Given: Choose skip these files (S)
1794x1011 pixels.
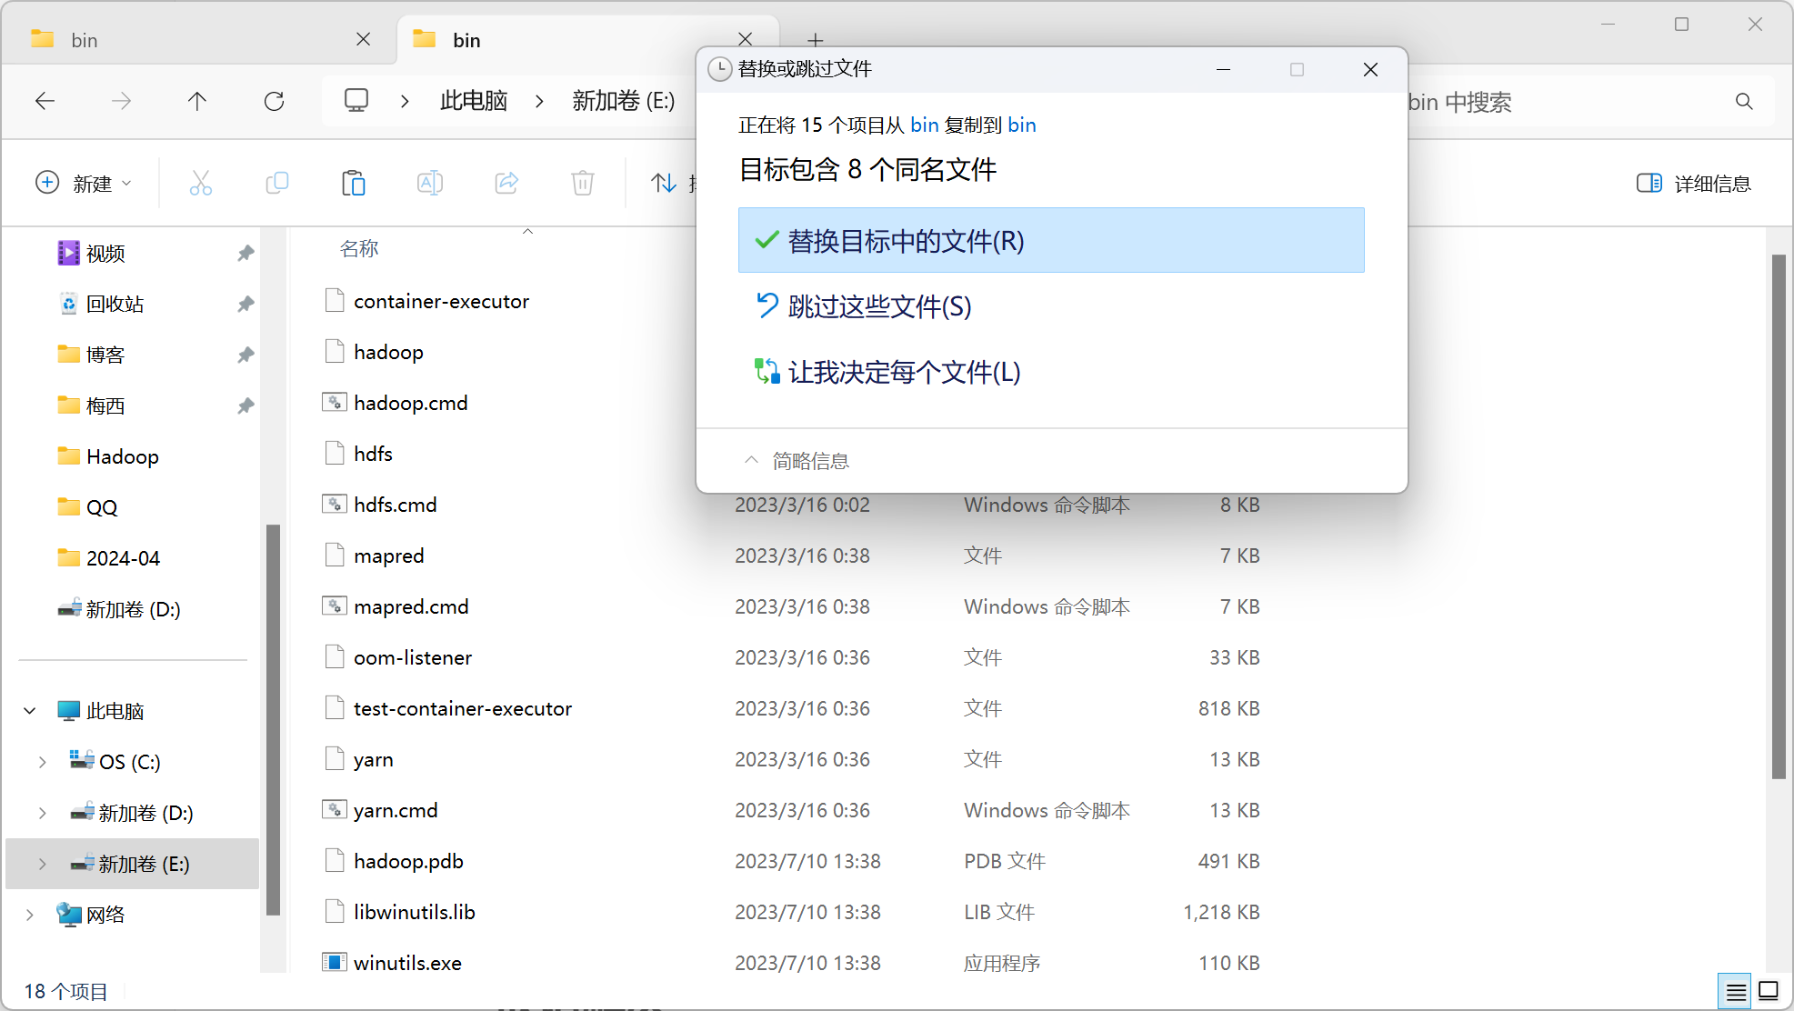Looking at the screenshot, I should (x=879, y=306).
